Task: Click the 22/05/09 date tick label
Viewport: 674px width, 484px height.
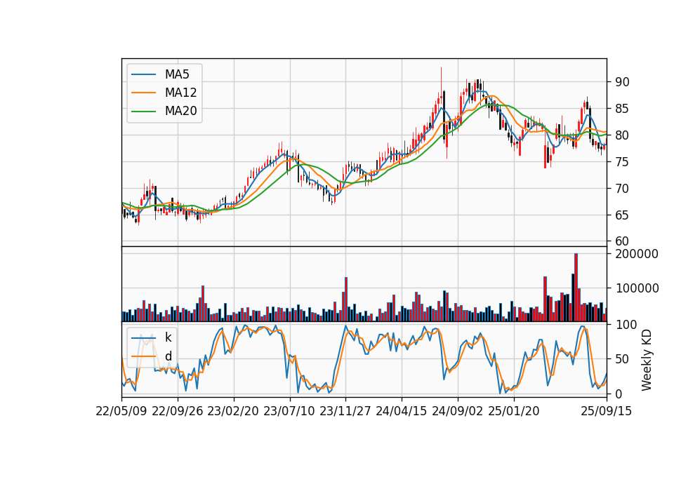Action: coord(121,411)
